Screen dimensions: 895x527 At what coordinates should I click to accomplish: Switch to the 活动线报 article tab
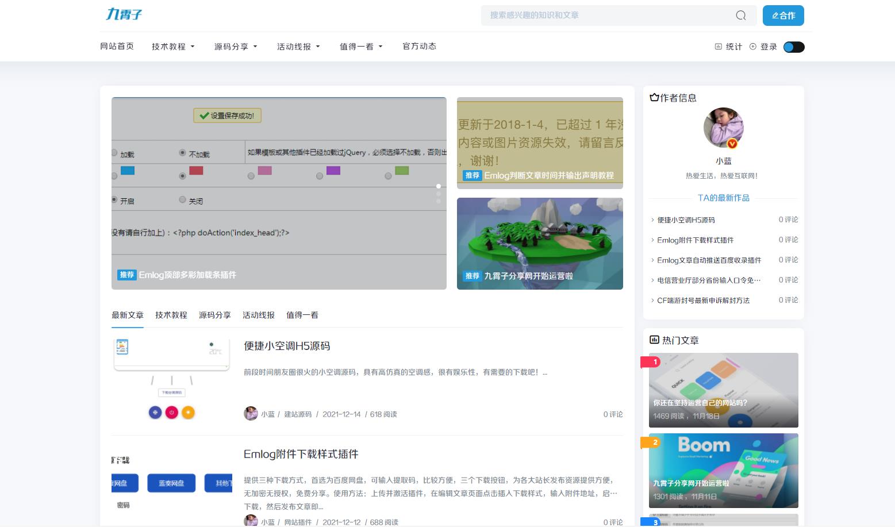258,315
